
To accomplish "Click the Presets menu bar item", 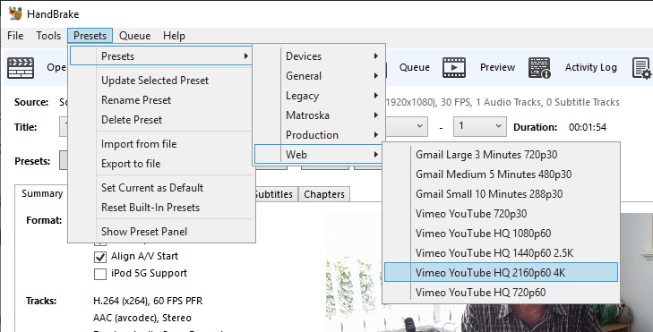I will pos(90,36).
